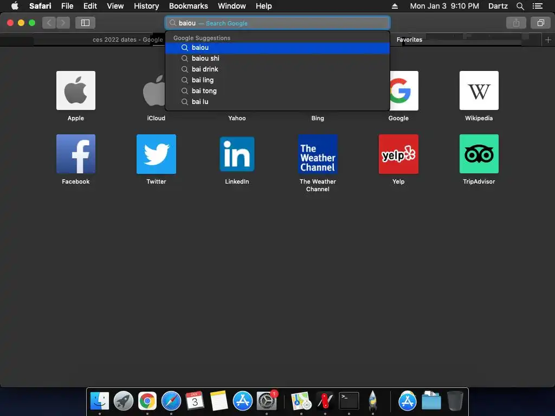555x416 pixels.
Task: Switch to the Favorites tab
Action: (409, 40)
